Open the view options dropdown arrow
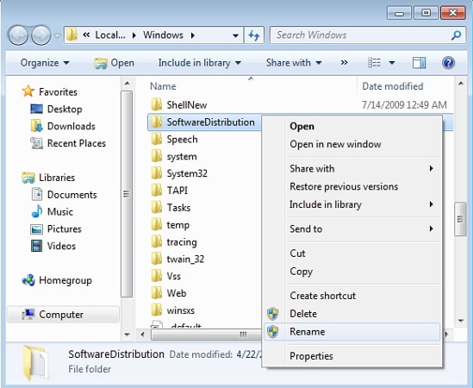 392,63
